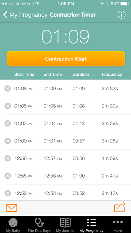131x233 pixels.
Task: Open the My Journal tab
Action: [65, 225]
